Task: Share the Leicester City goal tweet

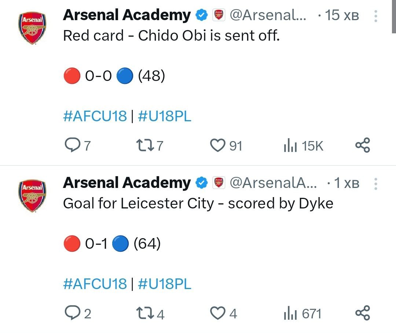Action: (x=363, y=314)
